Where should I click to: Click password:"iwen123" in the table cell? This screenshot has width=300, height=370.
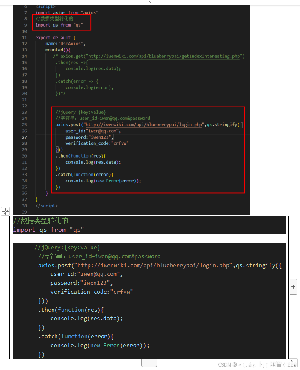click(81, 283)
